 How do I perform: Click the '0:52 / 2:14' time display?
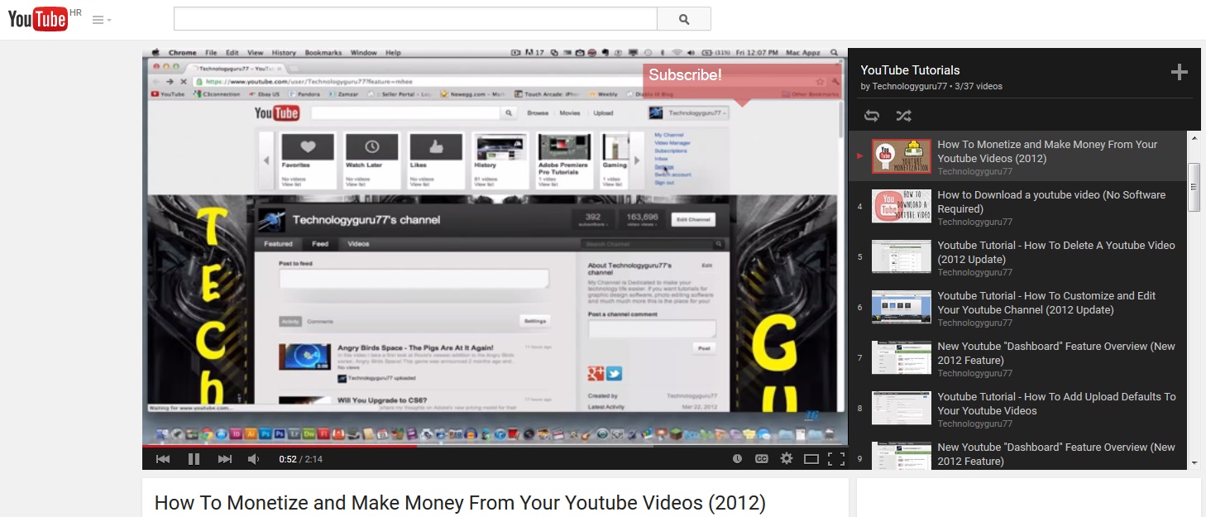click(x=300, y=459)
